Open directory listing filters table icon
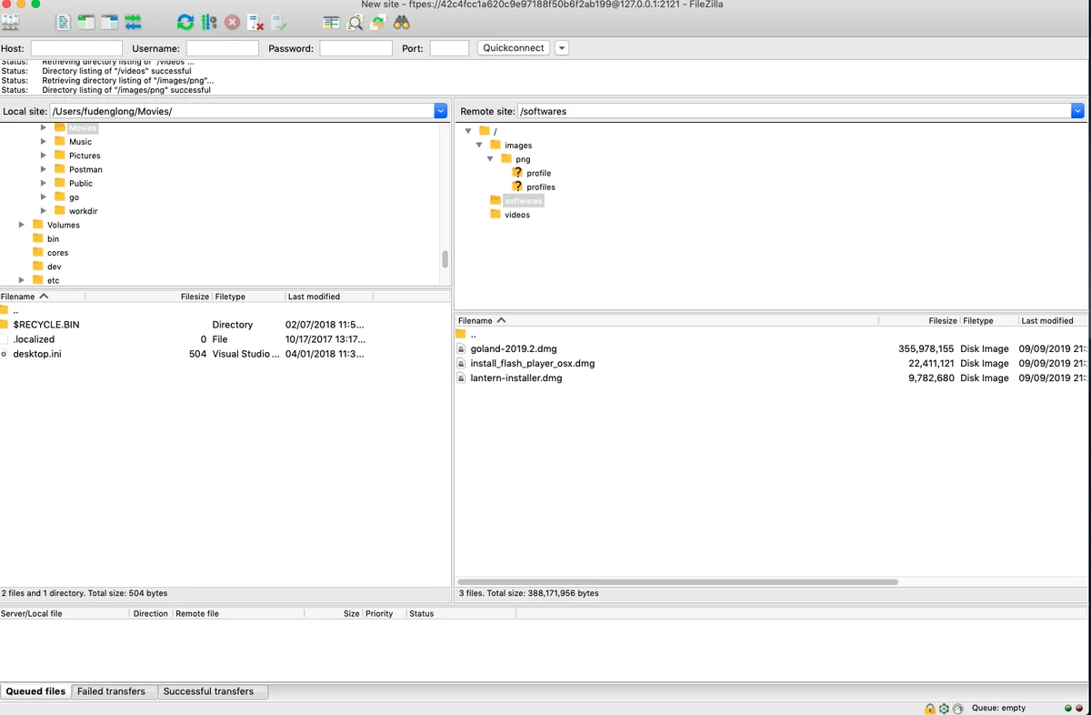 click(332, 22)
